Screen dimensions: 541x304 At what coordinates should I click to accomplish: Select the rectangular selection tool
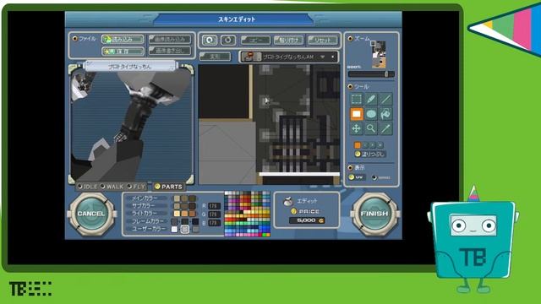click(x=357, y=100)
